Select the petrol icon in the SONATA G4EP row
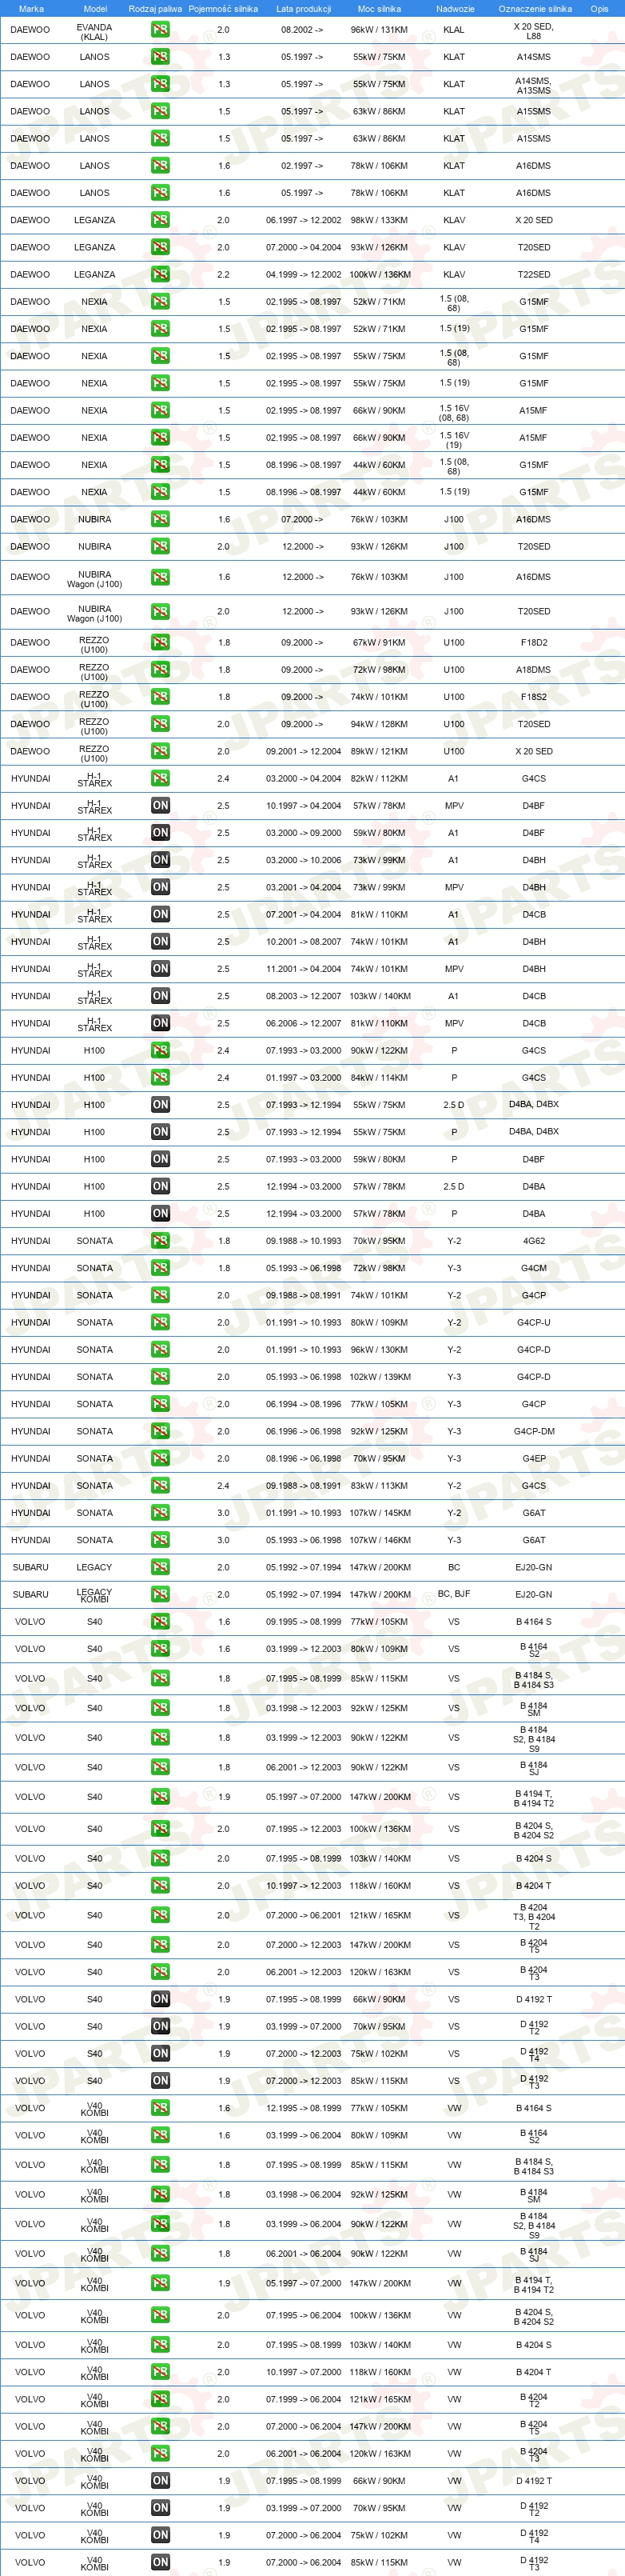The height and width of the screenshot is (2576, 625). coord(160,1458)
